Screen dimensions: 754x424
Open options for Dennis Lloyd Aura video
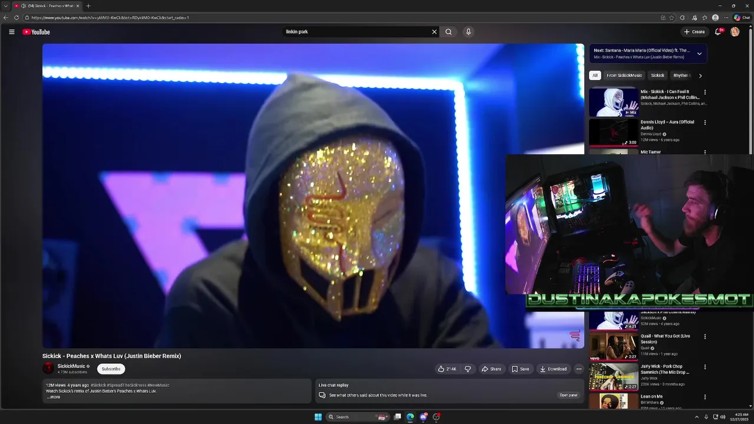(x=705, y=122)
